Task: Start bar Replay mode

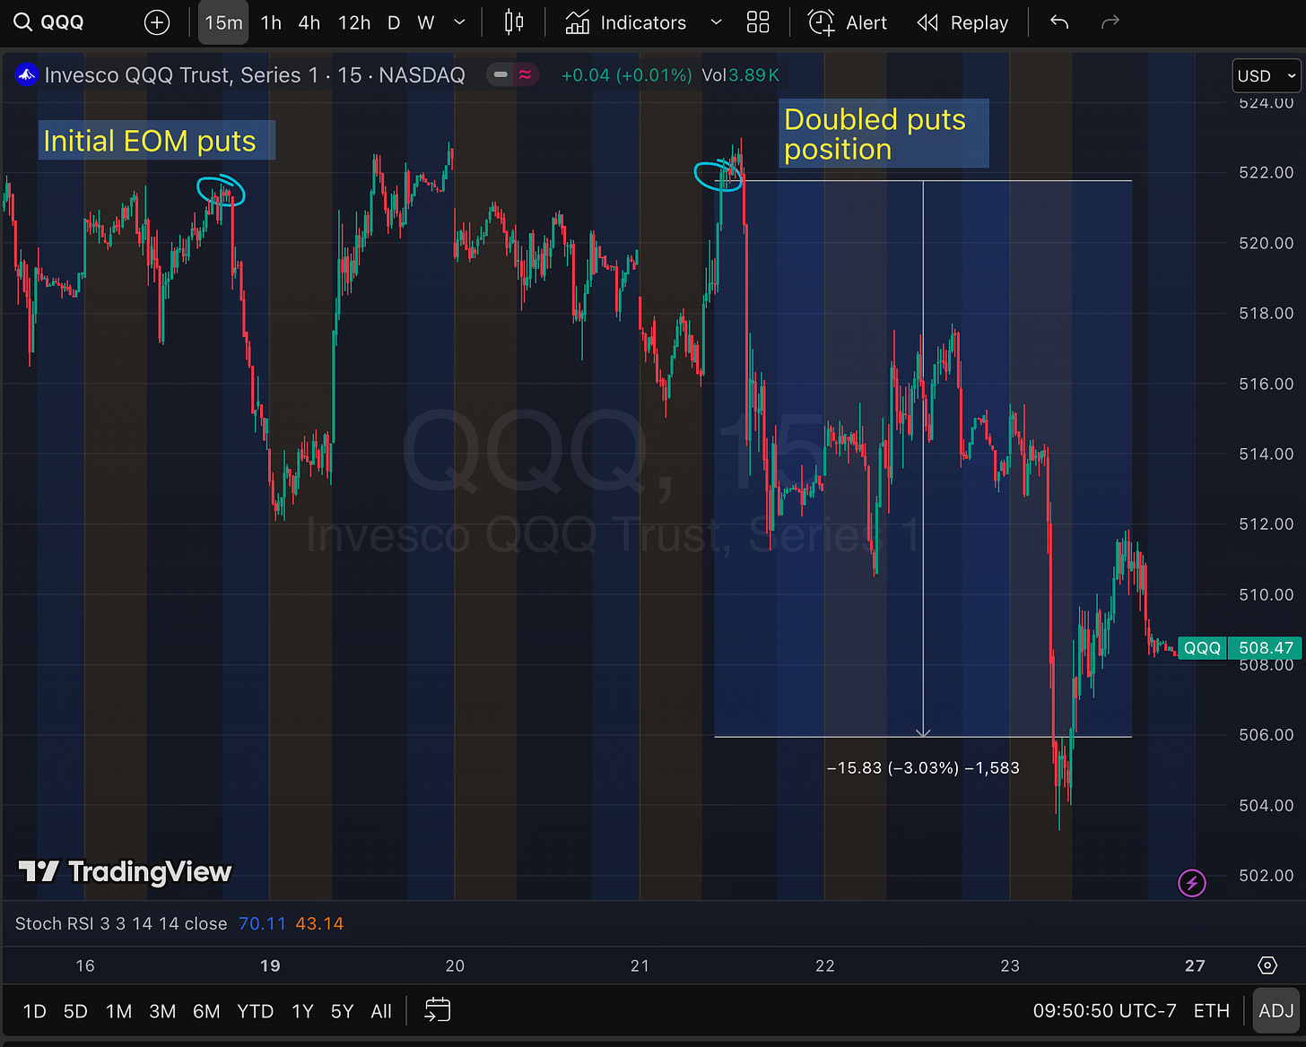Action: pos(962,22)
